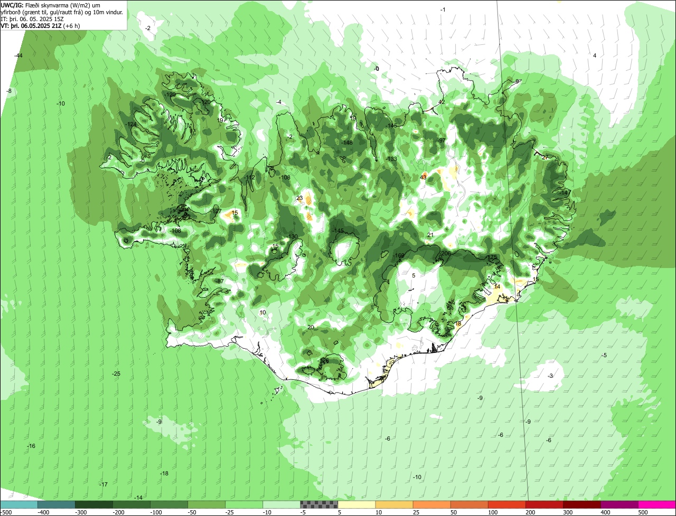Click the -16 value over the ocean
The image size is (676, 516).
pos(31,446)
